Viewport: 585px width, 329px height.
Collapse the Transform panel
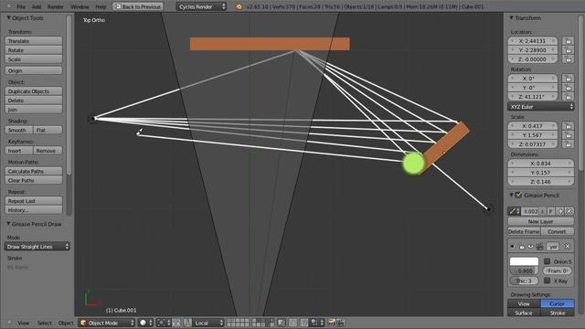pyautogui.click(x=512, y=17)
